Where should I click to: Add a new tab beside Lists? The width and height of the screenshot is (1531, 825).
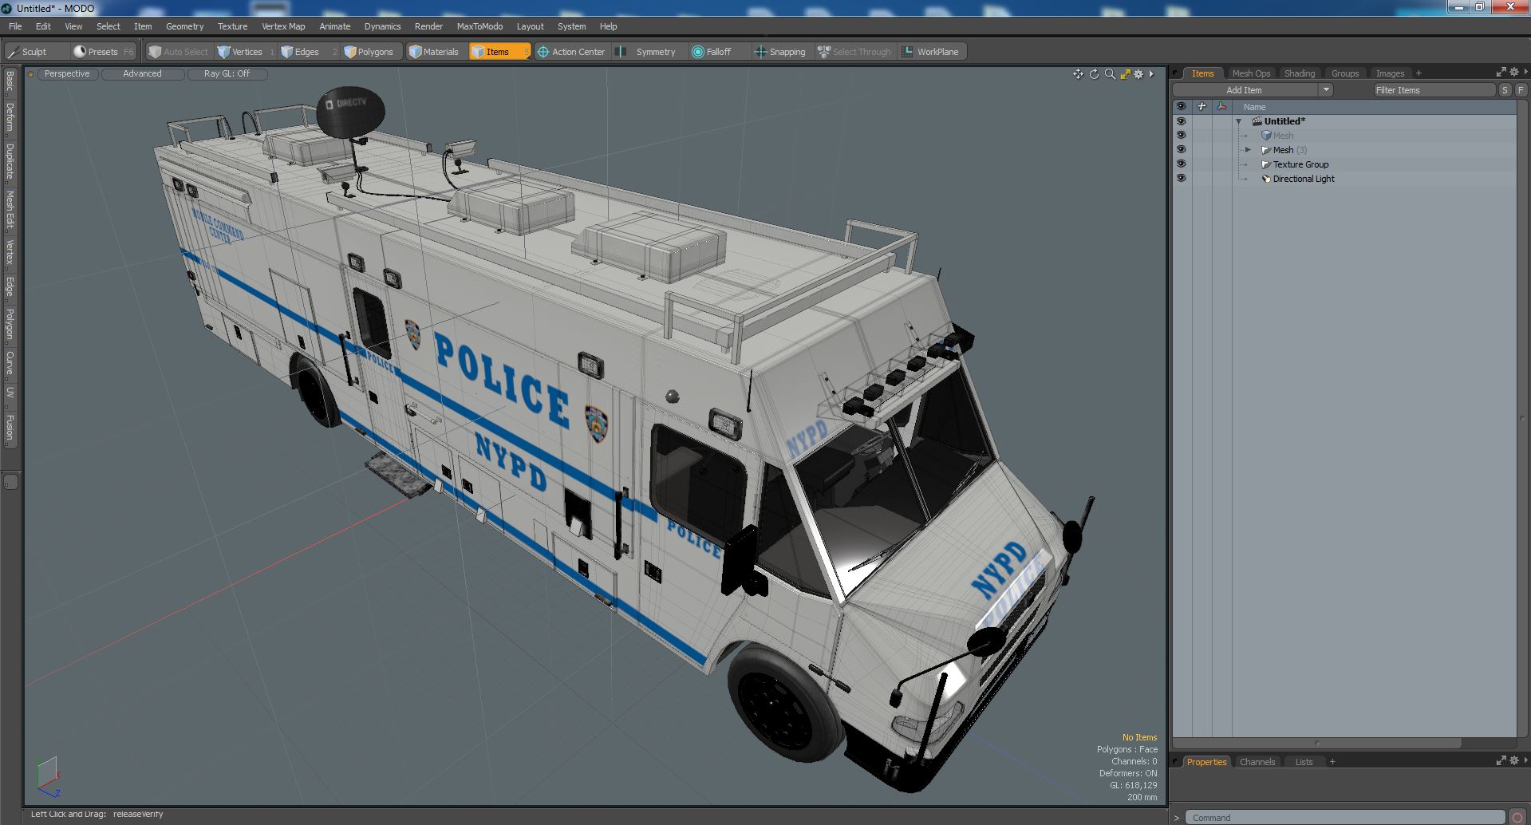tap(1332, 762)
